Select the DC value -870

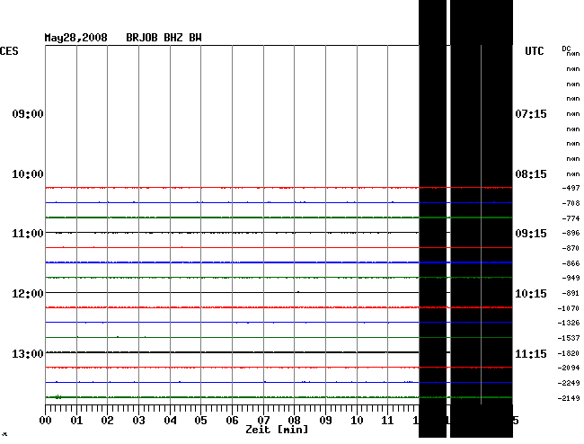click(x=571, y=248)
